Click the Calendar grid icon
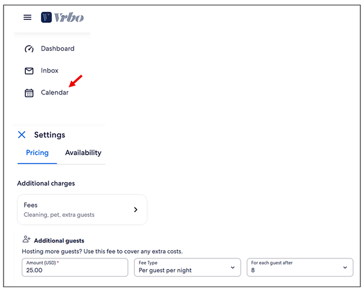Screen dimensions: 364x293 click(x=29, y=93)
